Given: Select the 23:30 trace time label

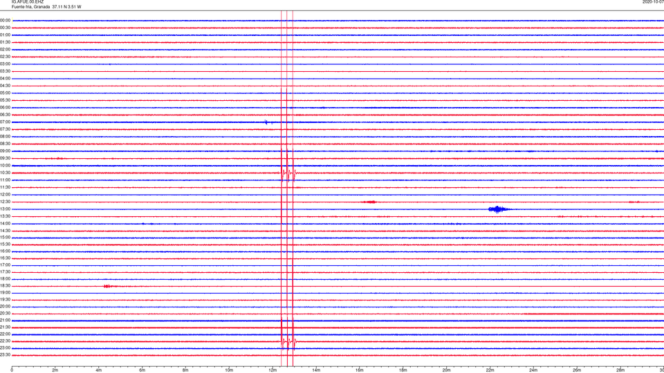Looking at the screenshot, I should point(5,355).
